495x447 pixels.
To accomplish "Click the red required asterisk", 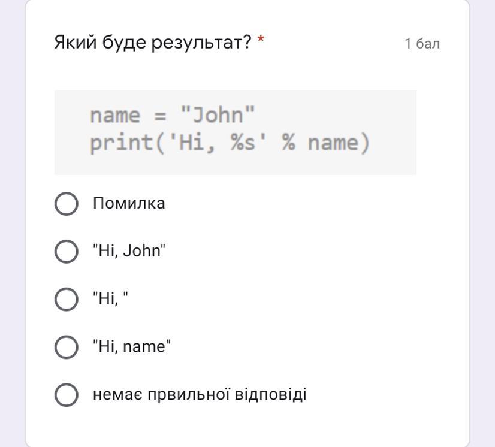I will tap(261, 41).
